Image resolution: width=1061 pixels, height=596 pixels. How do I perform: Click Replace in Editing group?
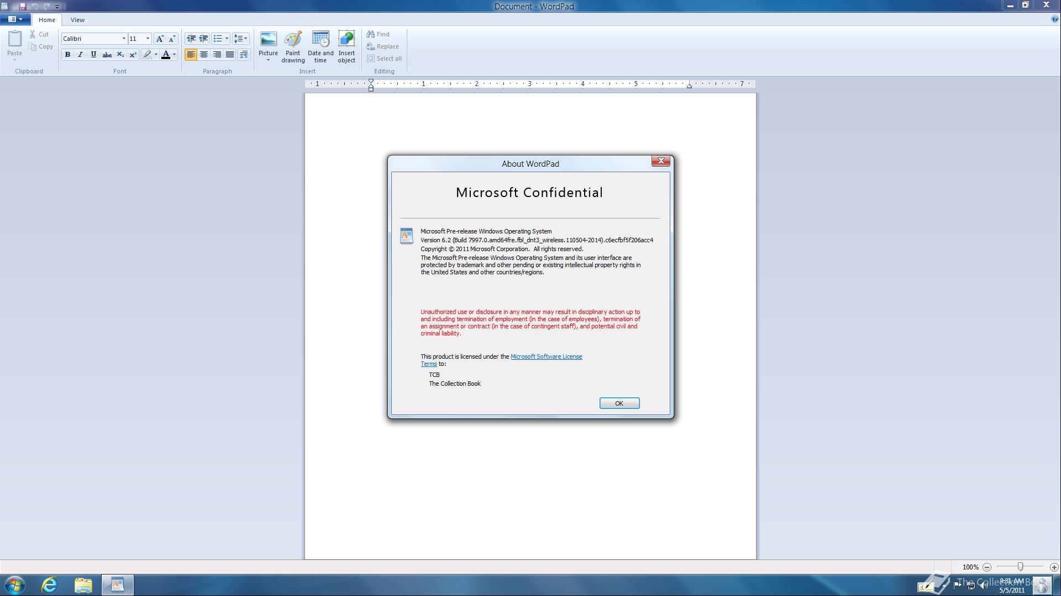pyautogui.click(x=382, y=46)
